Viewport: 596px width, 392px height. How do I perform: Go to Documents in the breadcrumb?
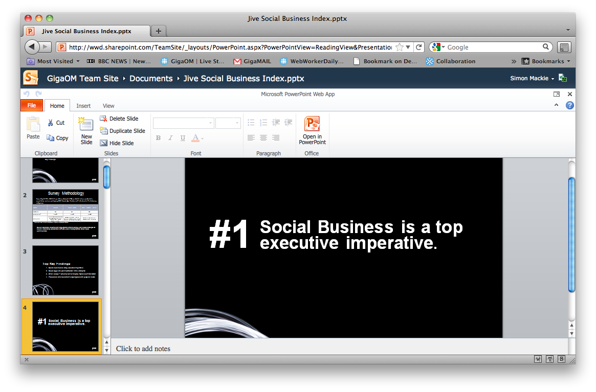(x=151, y=78)
